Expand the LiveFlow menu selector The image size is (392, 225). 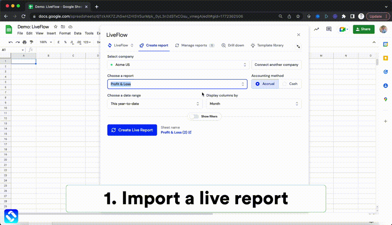[x=120, y=45]
